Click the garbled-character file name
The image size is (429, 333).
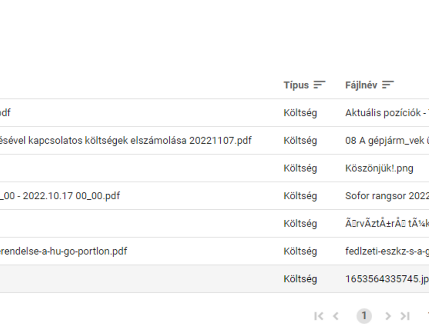tap(387, 224)
